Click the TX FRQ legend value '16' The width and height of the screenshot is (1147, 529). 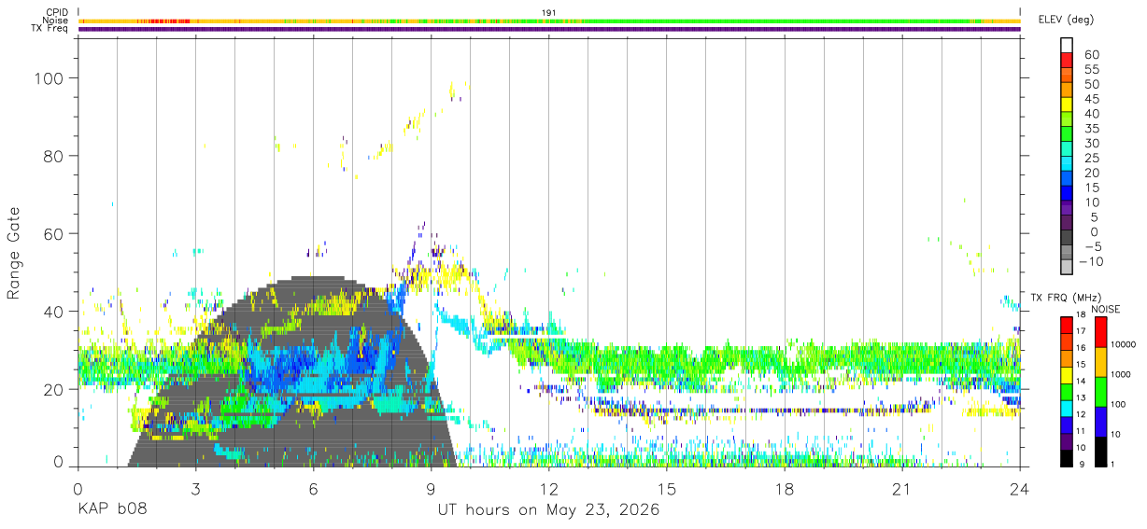[x=1083, y=348]
